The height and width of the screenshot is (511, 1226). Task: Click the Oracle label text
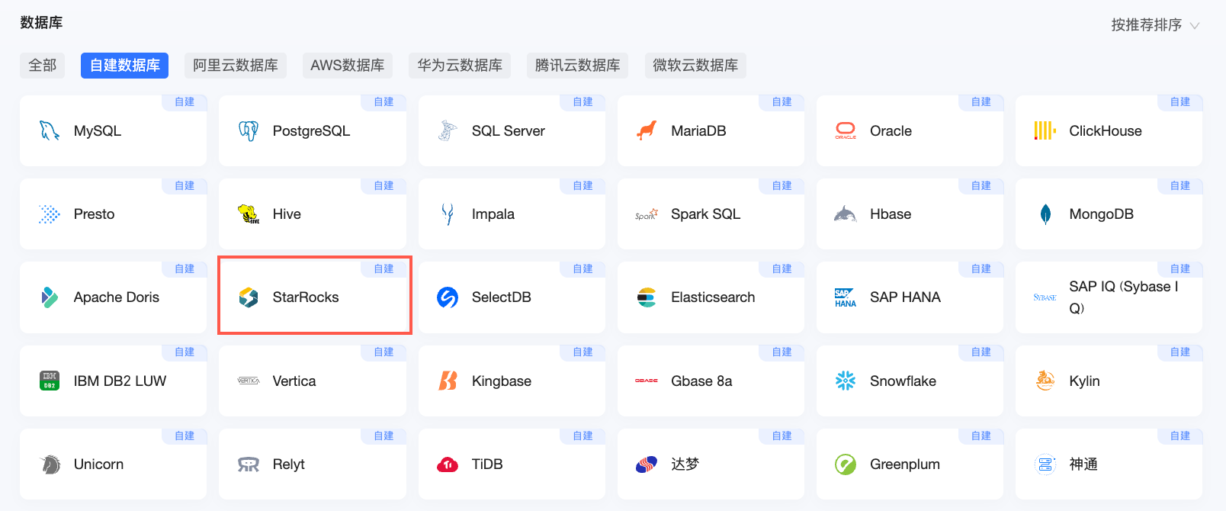click(891, 131)
